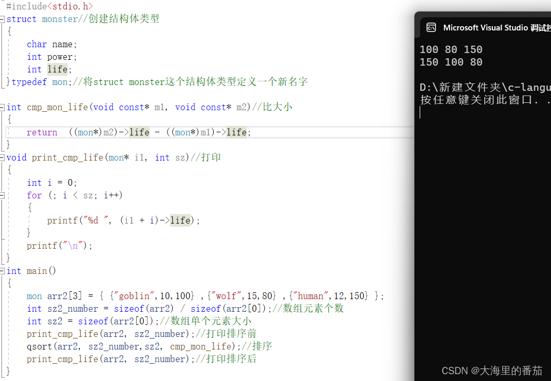Collapse the main function body
The height and width of the screenshot is (381, 551).
click(2, 270)
